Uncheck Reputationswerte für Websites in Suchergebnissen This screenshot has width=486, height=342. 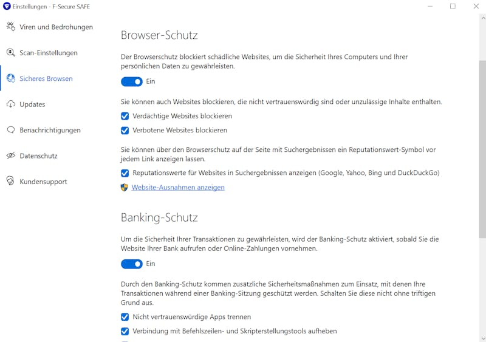tap(125, 173)
